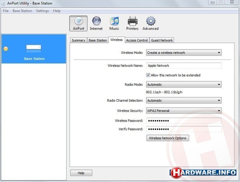Image resolution: width=240 pixels, height=182 pixels.
Task: Switch to the Wireless tab
Action: [116, 40]
